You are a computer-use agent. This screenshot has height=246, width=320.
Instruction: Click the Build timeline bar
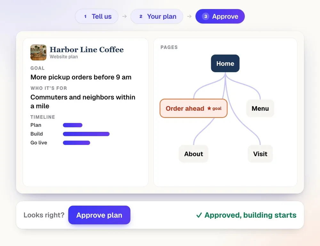[x=86, y=134]
